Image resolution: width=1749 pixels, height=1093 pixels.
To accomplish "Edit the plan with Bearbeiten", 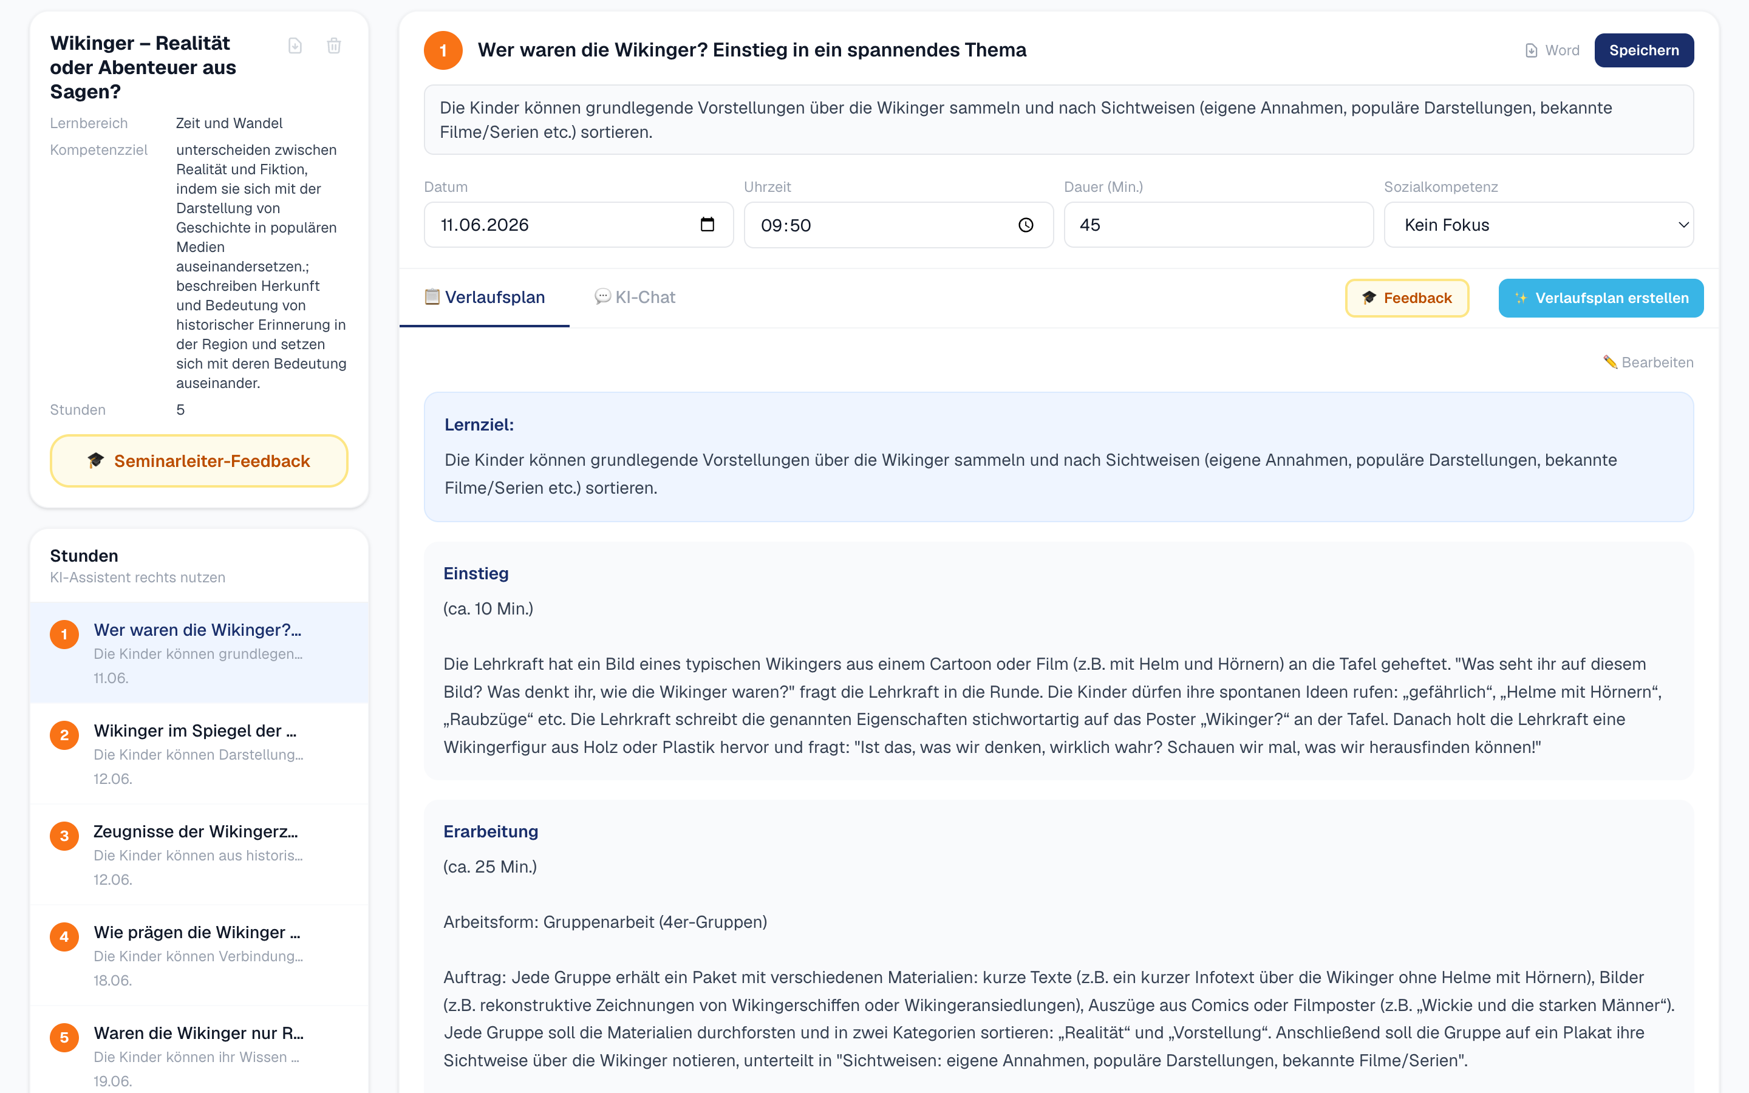I will [1648, 362].
